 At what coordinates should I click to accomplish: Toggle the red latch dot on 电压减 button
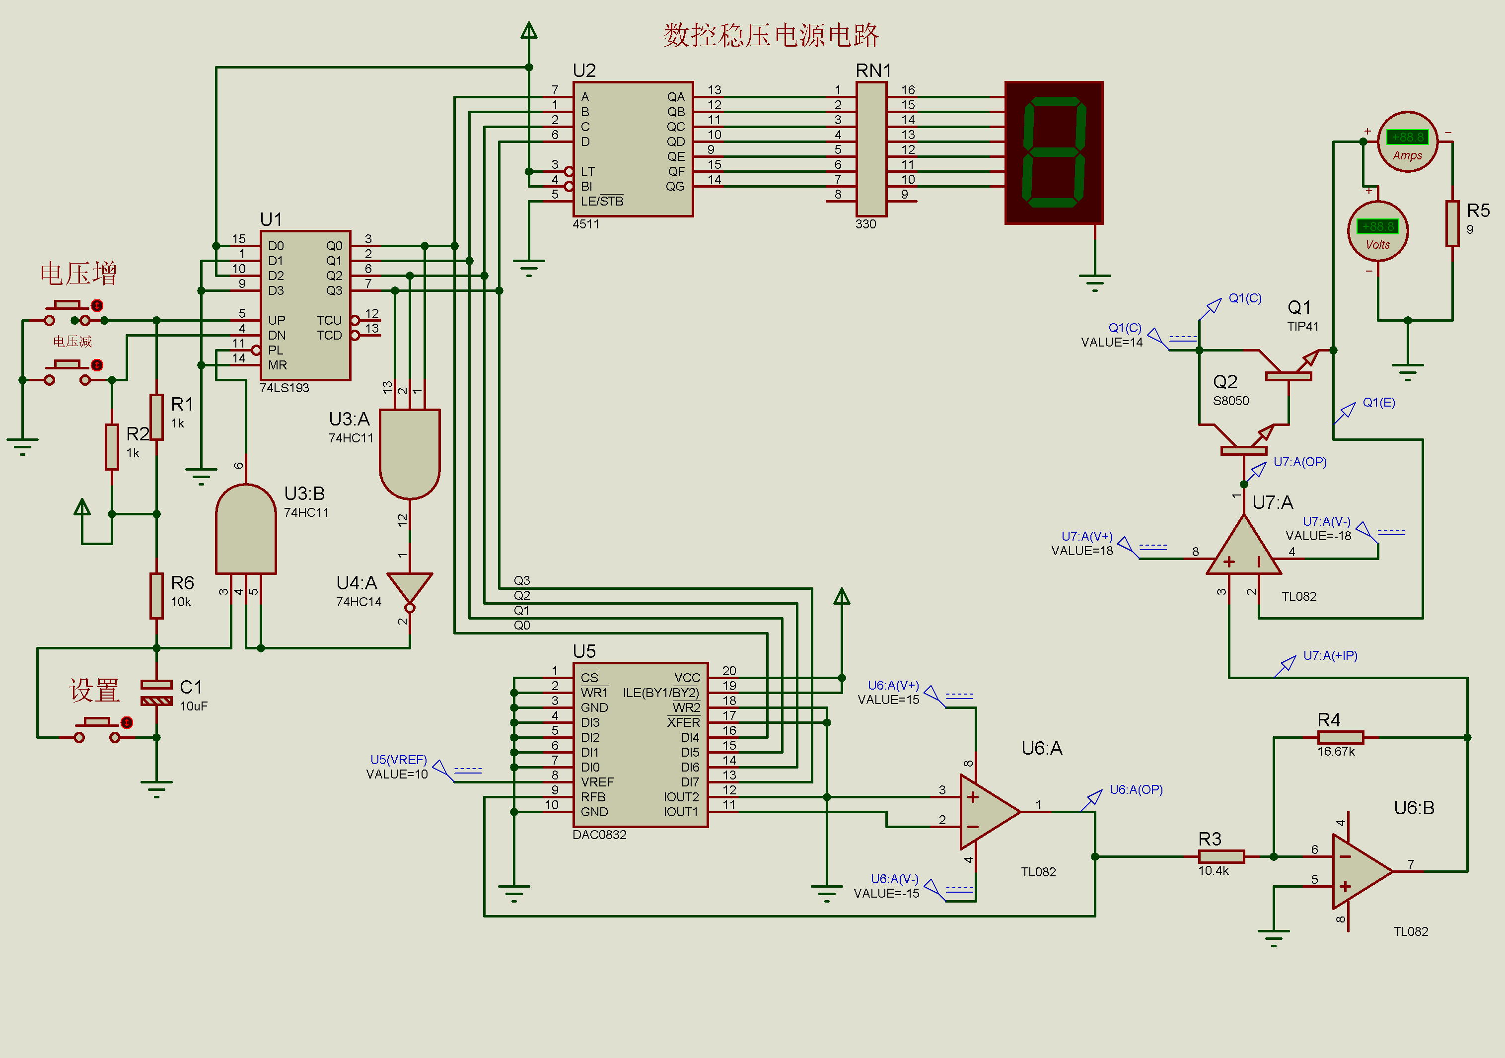pyautogui.click(x=97, y=364)
